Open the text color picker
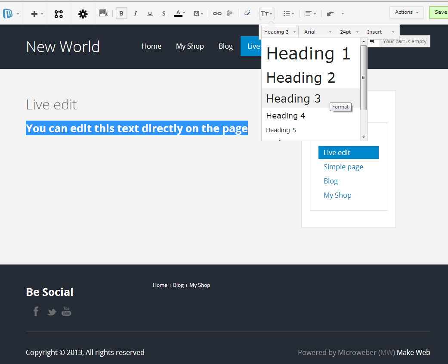This screenshot has width=448, height=364. point(179,13)
